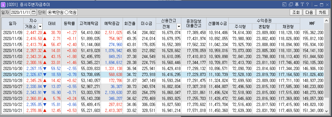Select the 2020/10/26 date cell
This screenshot has width=332, height=117.
13,93
